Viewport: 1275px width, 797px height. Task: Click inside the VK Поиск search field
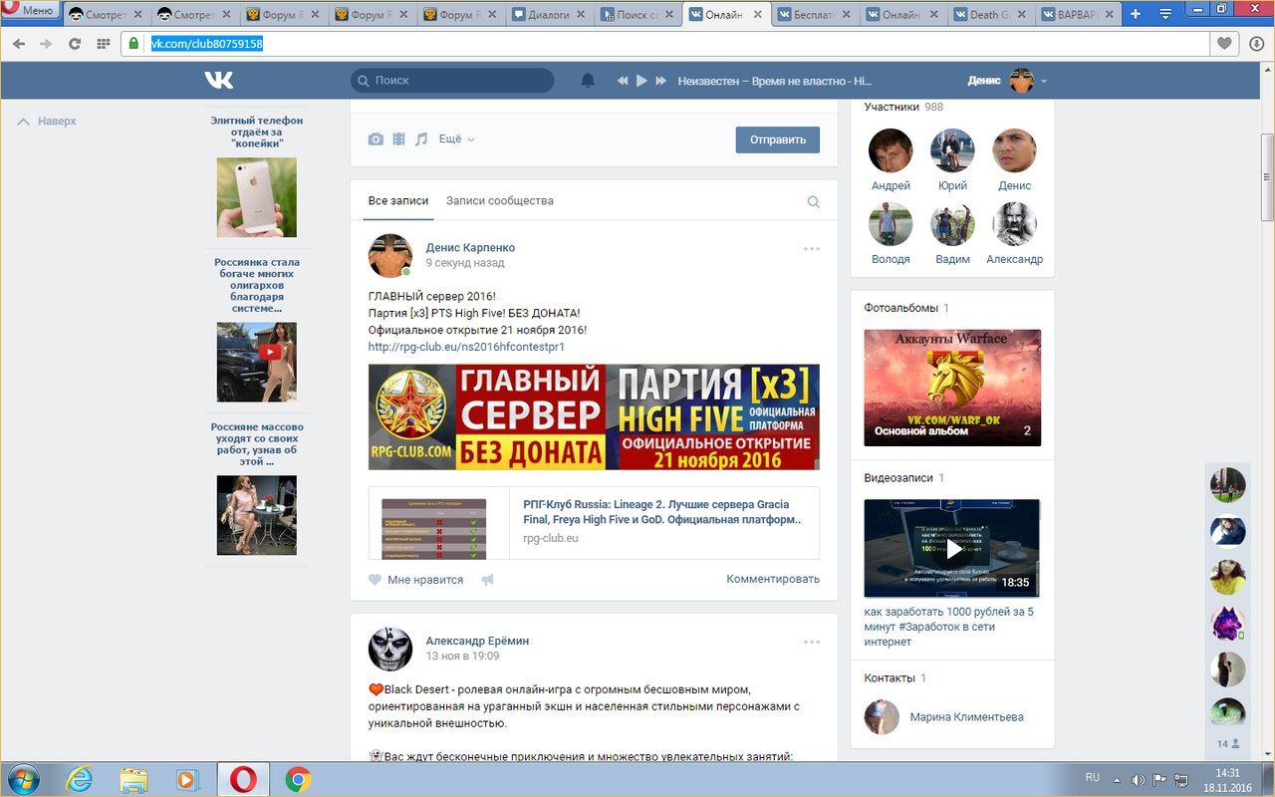pos(452,81)
